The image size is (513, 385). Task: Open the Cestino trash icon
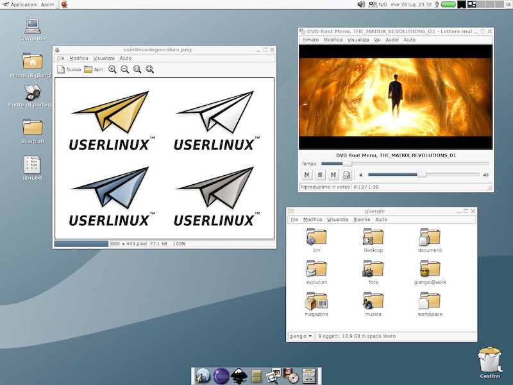[489, 361]
